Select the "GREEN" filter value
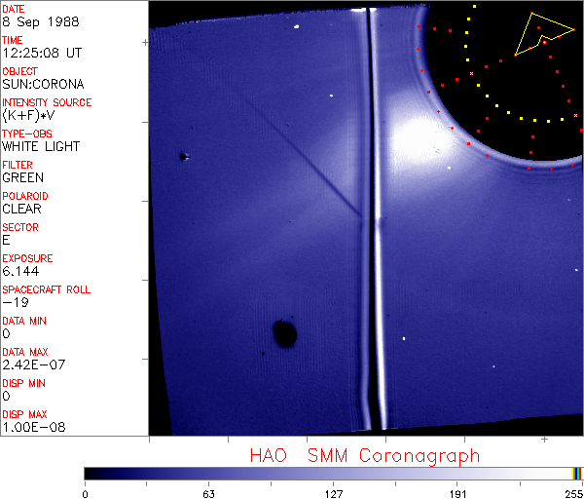 click(23, 178)
